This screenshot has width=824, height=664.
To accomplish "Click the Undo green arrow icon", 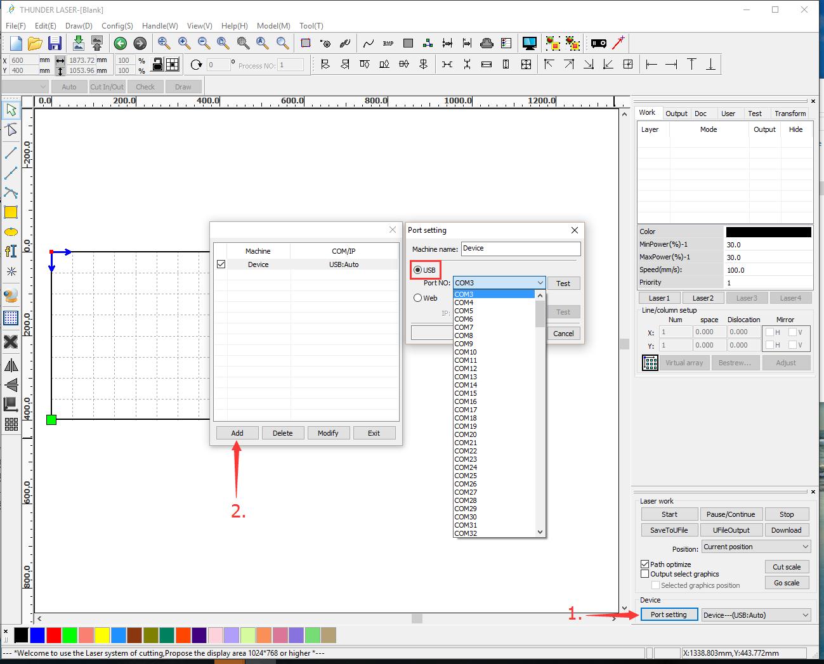I will coord(120,43).
